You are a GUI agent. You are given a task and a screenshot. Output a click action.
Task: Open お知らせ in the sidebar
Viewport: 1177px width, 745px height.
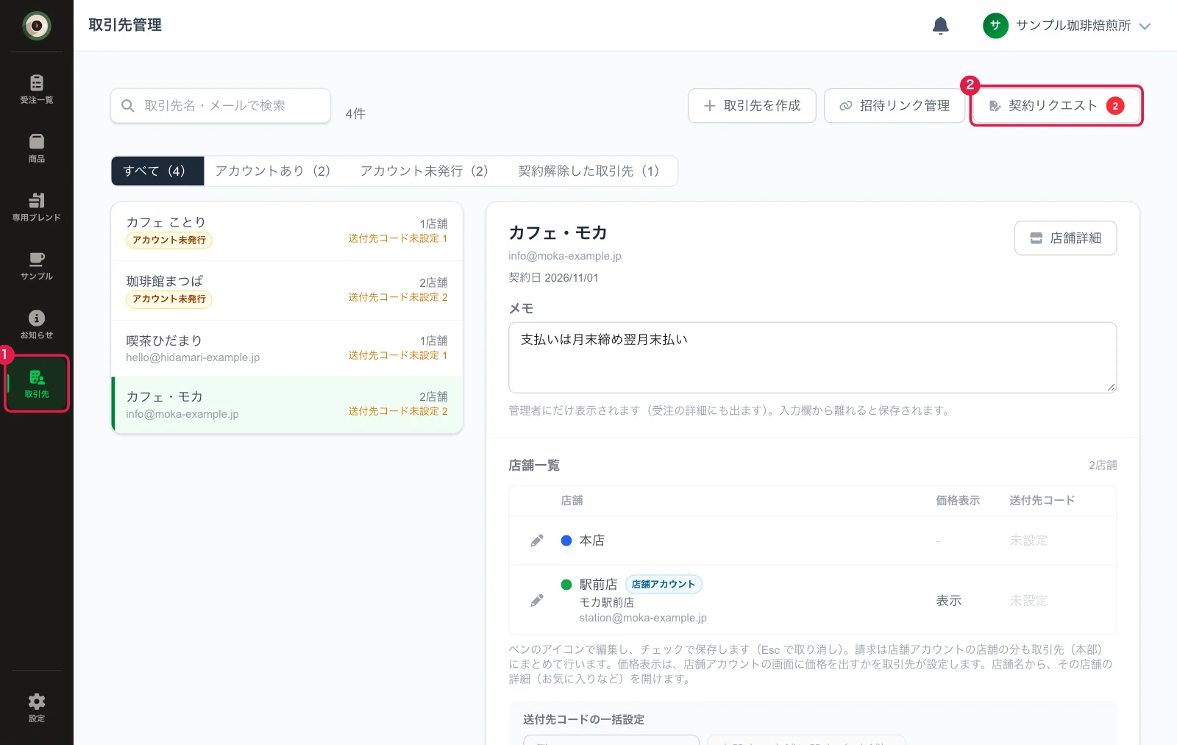pyautogui.click(x=37, y=324)
